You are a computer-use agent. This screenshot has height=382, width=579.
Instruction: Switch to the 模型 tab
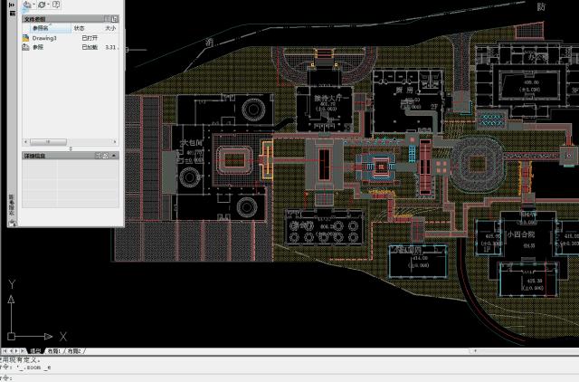pyautogui.click(x=35, y=350)
